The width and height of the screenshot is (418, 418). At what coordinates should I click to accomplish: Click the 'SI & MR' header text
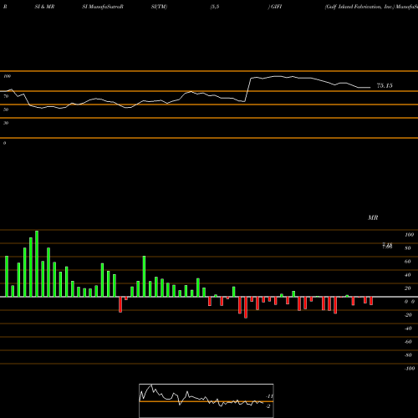(x=44, y=7)
